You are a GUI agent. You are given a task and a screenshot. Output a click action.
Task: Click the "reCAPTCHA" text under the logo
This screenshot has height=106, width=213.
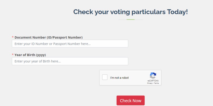point(153,81)
